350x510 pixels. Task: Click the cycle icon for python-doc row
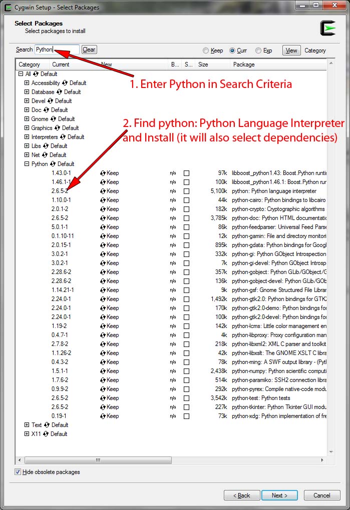pyautogui.click(x=103, y=218)
